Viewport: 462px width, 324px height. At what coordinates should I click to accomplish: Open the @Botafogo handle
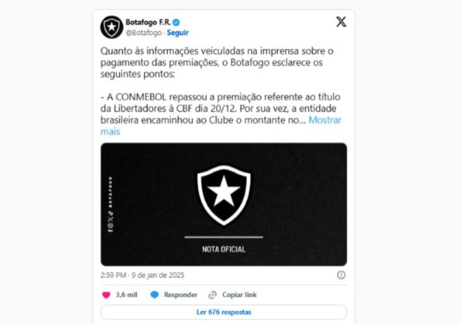pyautogui.click(x=144, y=32)
